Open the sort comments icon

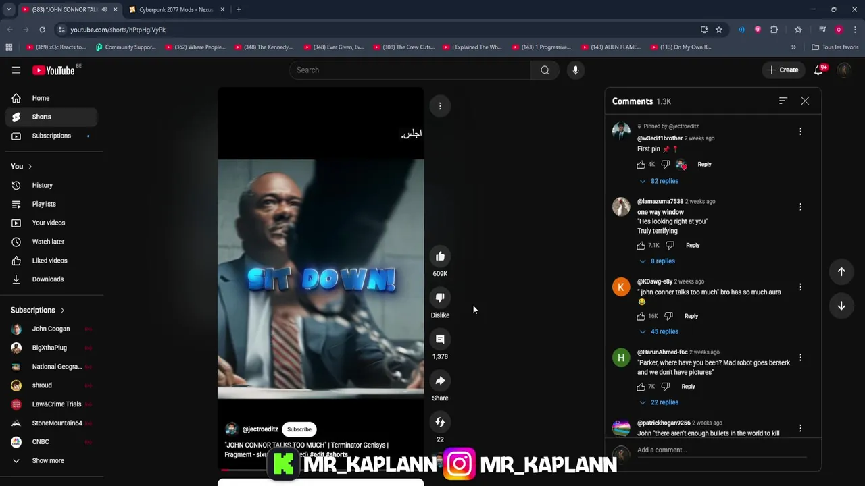click(x=783, y=101)
